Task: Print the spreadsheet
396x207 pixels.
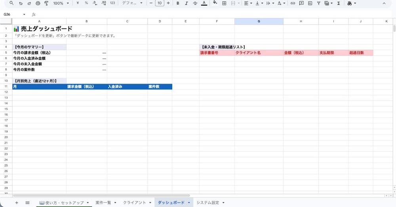Action: click(x=38, y=3)
